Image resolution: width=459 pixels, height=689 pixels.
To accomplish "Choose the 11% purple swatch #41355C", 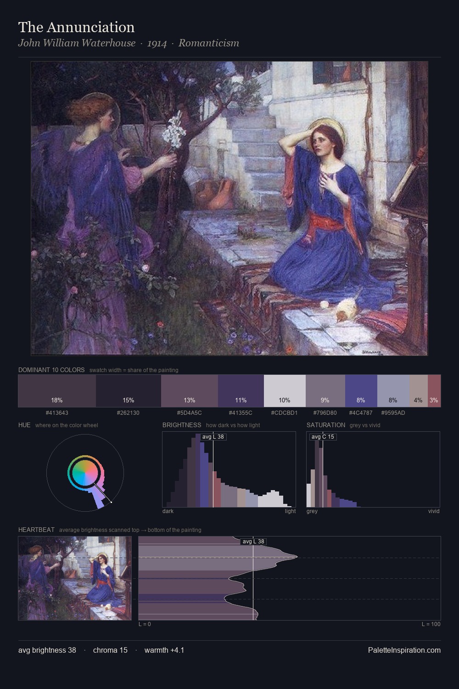I will (241, 391).
